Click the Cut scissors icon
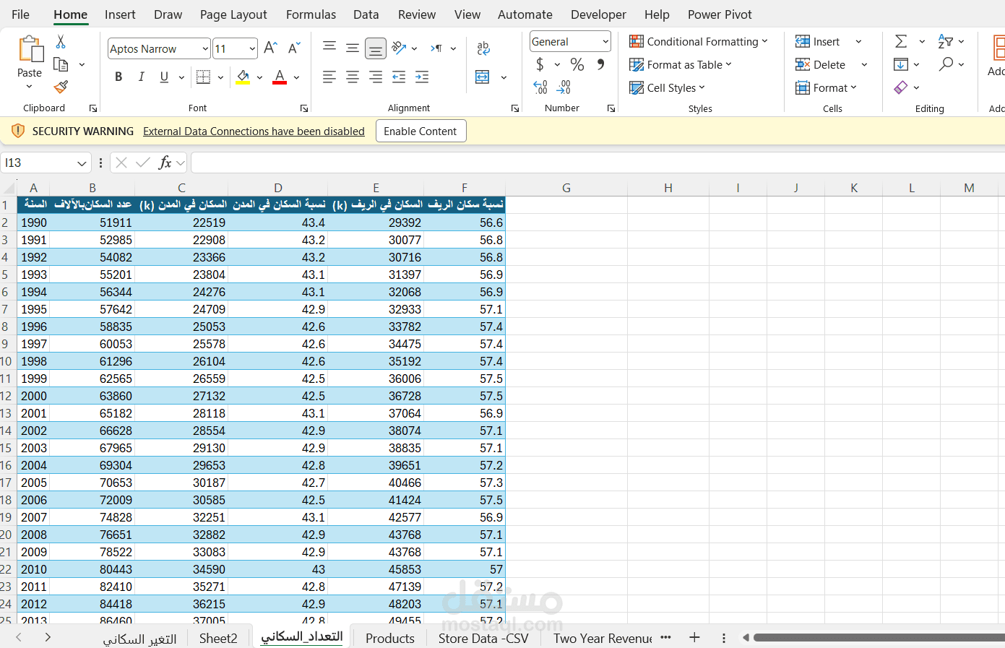This screenshot has width=1005, height=648. tap(61, 41)
